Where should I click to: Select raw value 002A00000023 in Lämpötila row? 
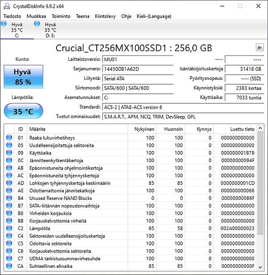click(238, 228)
